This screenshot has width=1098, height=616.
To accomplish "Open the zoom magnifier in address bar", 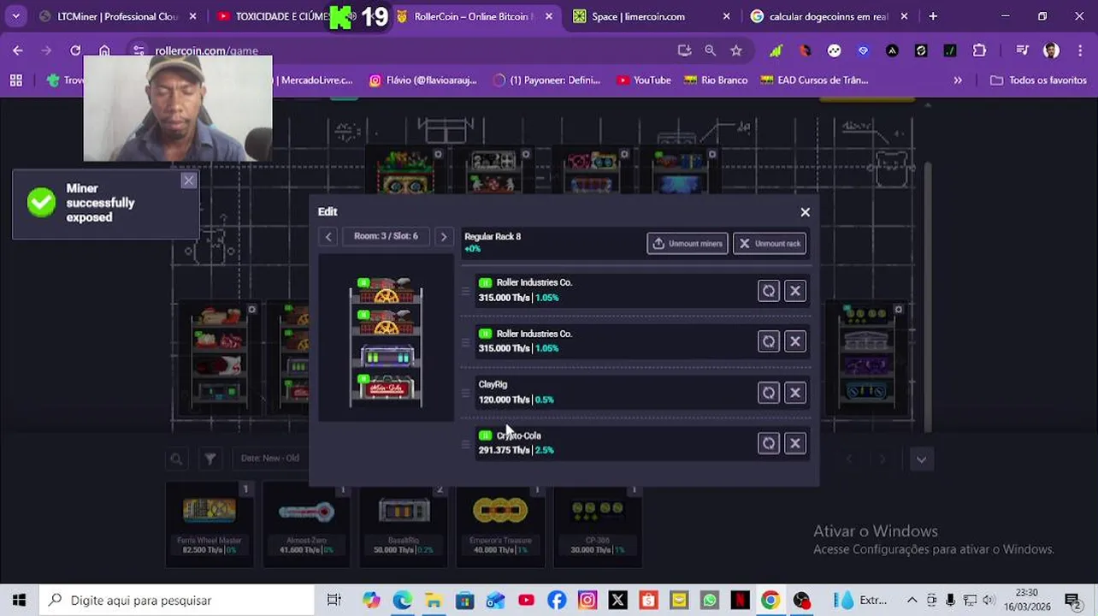I will pos(710,50).
